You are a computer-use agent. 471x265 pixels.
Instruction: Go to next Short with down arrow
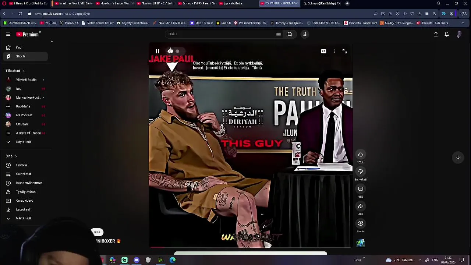(x=458, y=158)
